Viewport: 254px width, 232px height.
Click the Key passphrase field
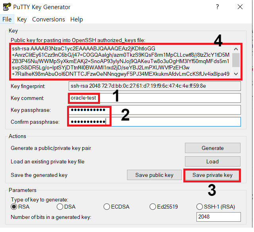pos(155,110)
